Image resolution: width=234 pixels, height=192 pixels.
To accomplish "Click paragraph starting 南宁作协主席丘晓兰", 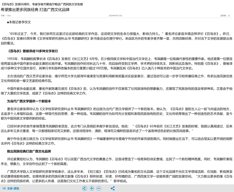I will click(117, 141).
